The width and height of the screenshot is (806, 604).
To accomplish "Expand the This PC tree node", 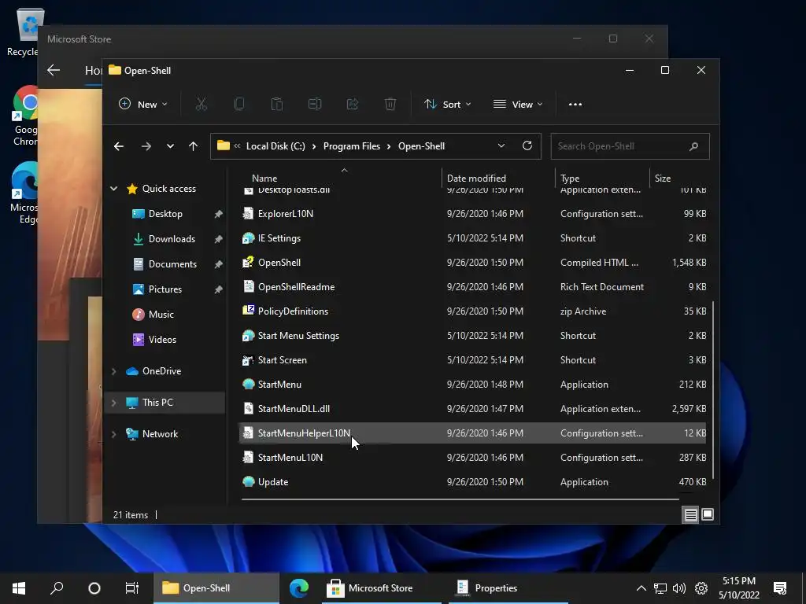I will [x=113, y=402].
